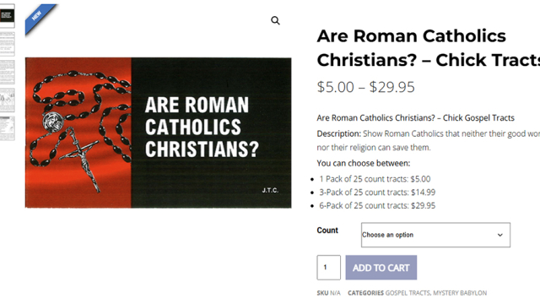Click '6-Pack of 25 count tracts' list item
This screenshot has width=540, height=304.
377,206
